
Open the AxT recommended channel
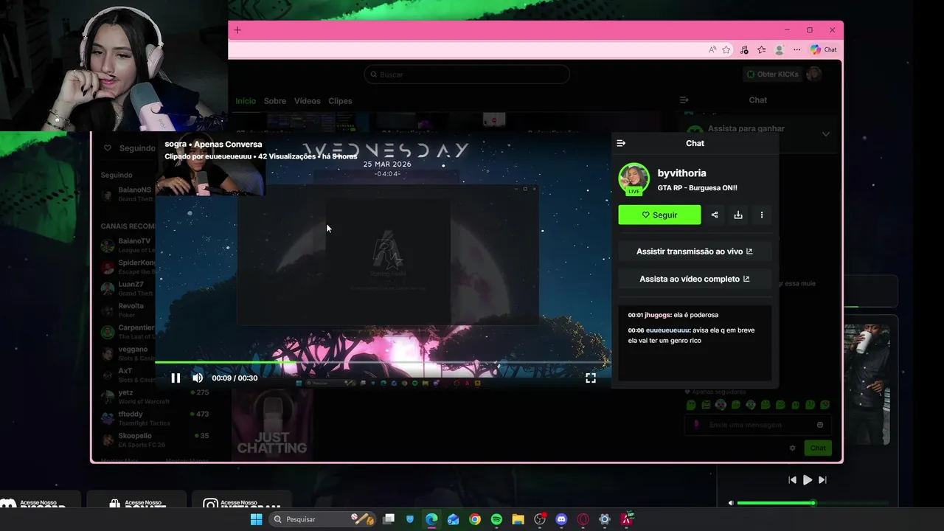[127, 375]
